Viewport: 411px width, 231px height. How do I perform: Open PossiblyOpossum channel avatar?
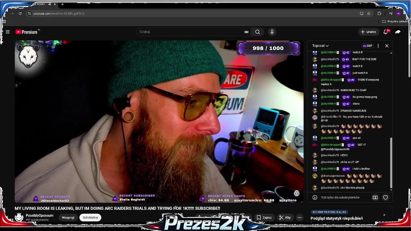click(x=19, y=217)
